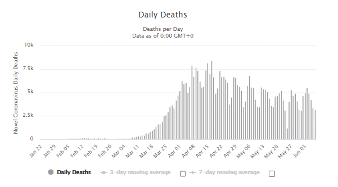Click the 0 y-axis label

(32, 139)
